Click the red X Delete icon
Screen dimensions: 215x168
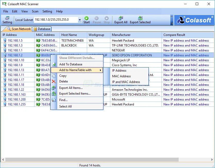coord(54,81)
